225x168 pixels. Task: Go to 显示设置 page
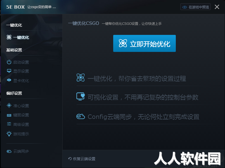pyautogui.click(x=18, y=71)
